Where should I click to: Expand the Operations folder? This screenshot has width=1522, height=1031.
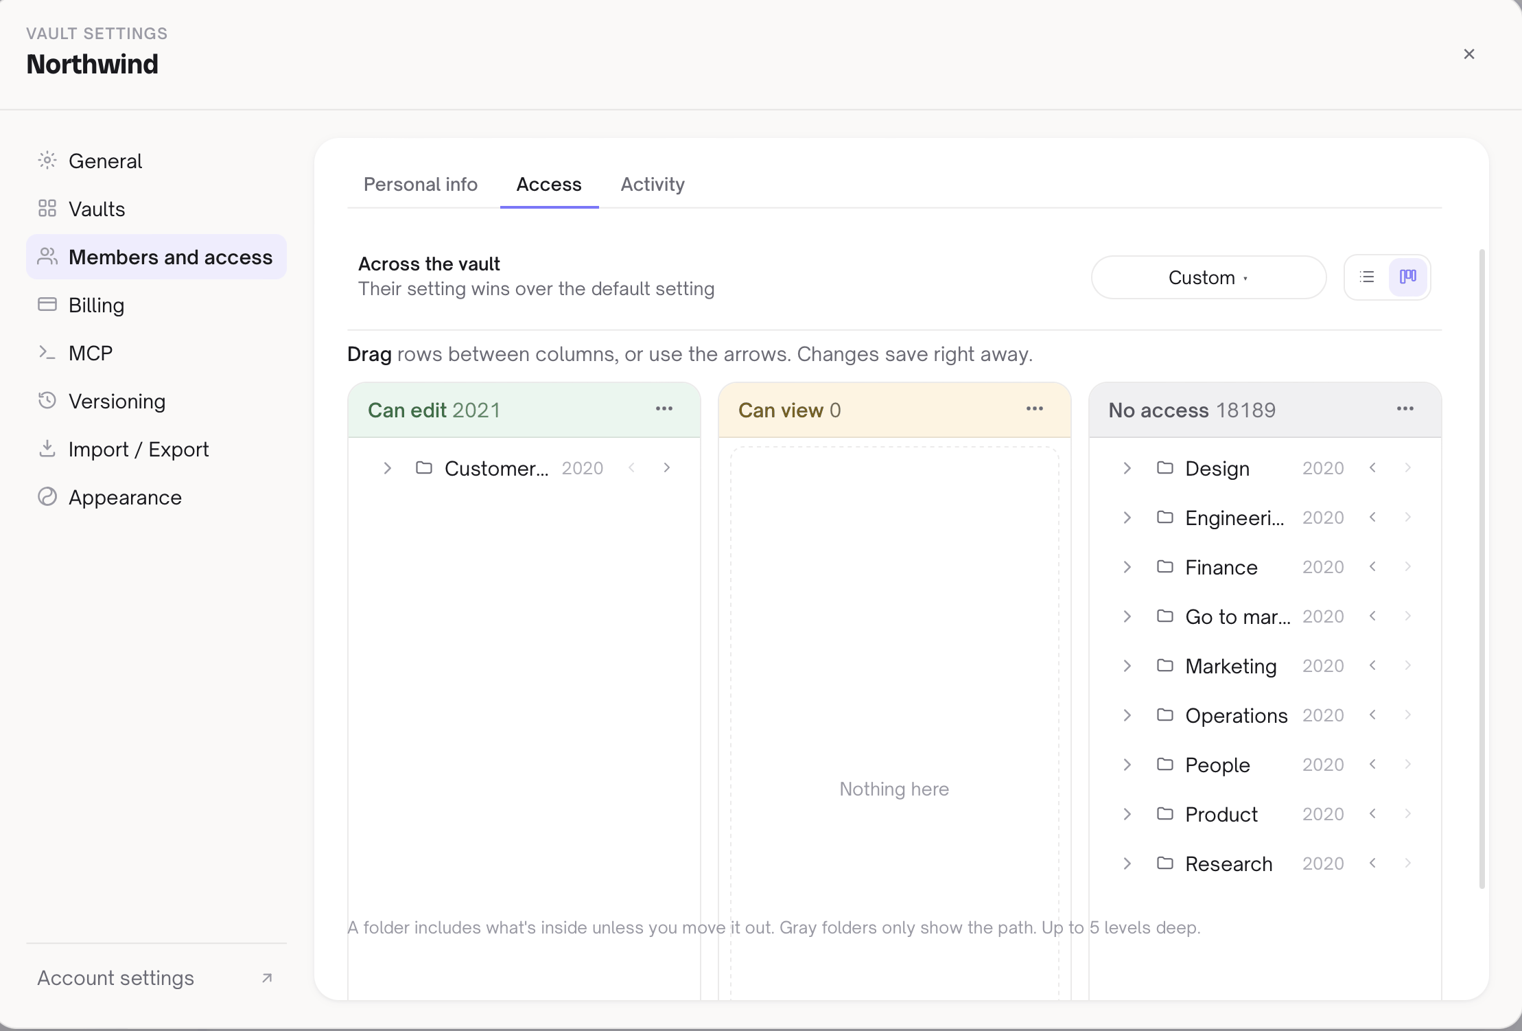[1127, 715]
